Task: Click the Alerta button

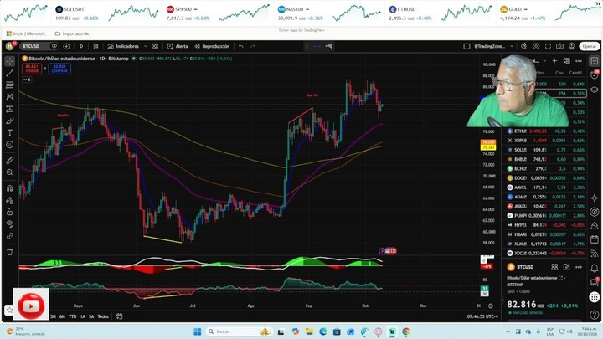Action: (178, 46)
